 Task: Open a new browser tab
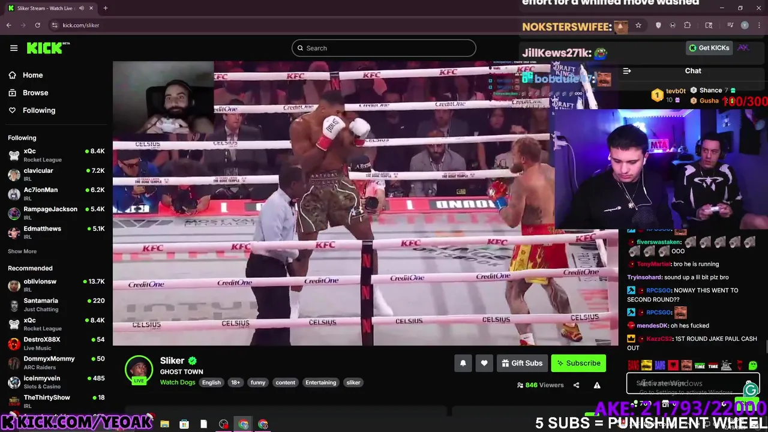pyautogui.click(x=106, y=8)
